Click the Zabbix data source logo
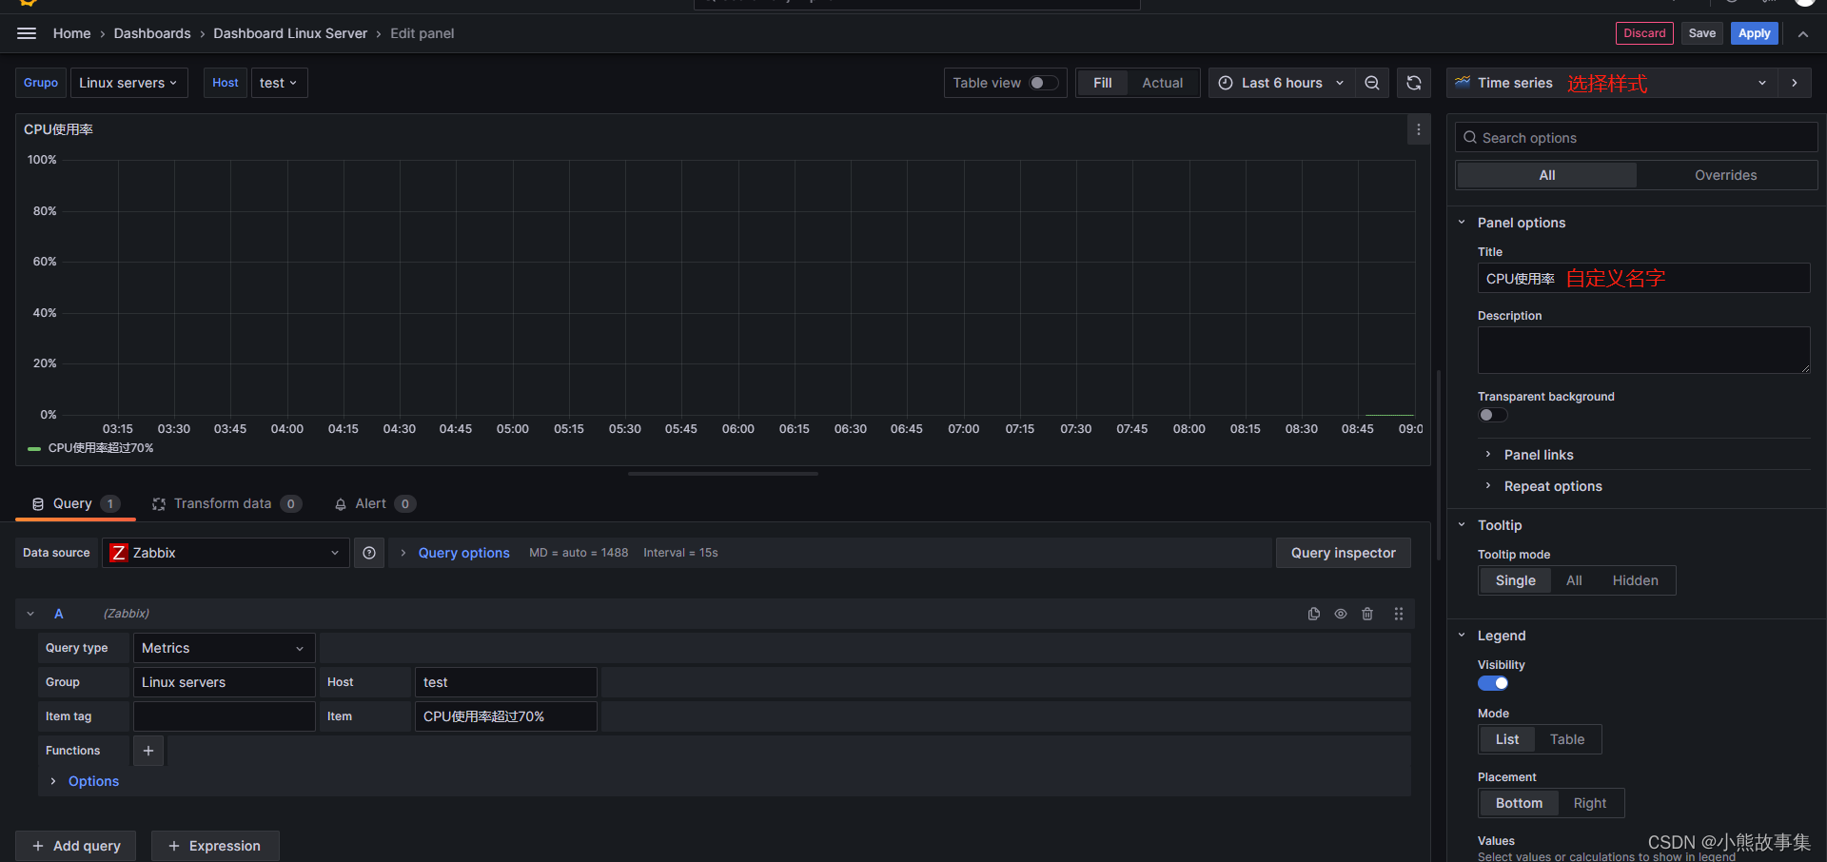This screenshot has width=1827, height=862. pyautogui.click(x=119, y=553)
